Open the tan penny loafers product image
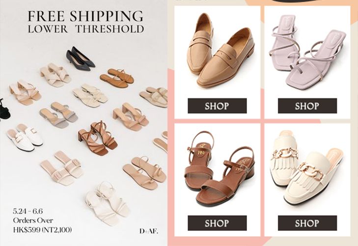This screenshot has width=358, height=246. point(220,50)
